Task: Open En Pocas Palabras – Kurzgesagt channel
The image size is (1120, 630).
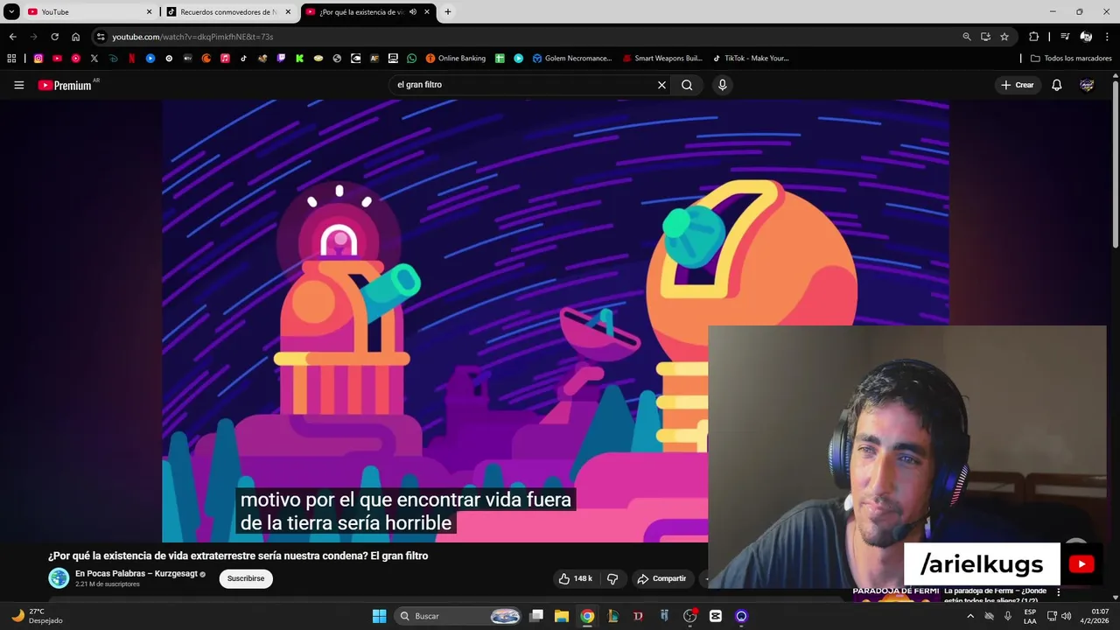Action: 136,574
